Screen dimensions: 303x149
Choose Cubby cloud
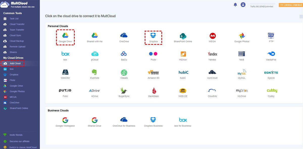coord(271,93)
